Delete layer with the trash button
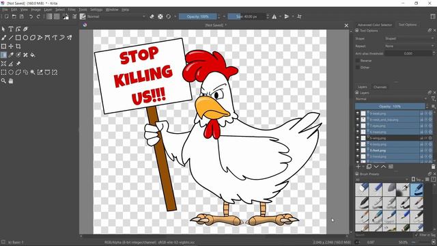Viewport: 437px width, 246px height. click(x=433, y=167)
